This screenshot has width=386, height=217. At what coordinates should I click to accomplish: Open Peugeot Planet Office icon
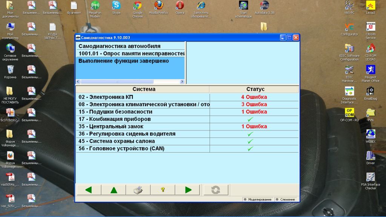[371, 74]
